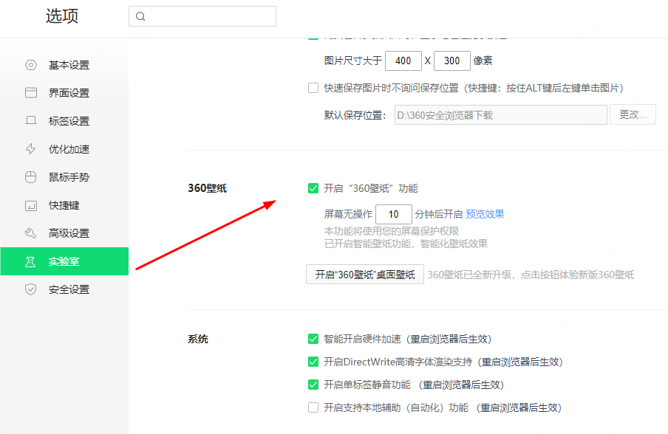
Task: Click the 开启"360壁纸"桌面壁纸 button
Action: 364,274
